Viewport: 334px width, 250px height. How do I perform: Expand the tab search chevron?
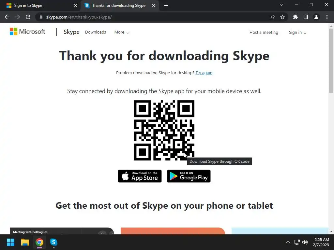tap(281, 5)
